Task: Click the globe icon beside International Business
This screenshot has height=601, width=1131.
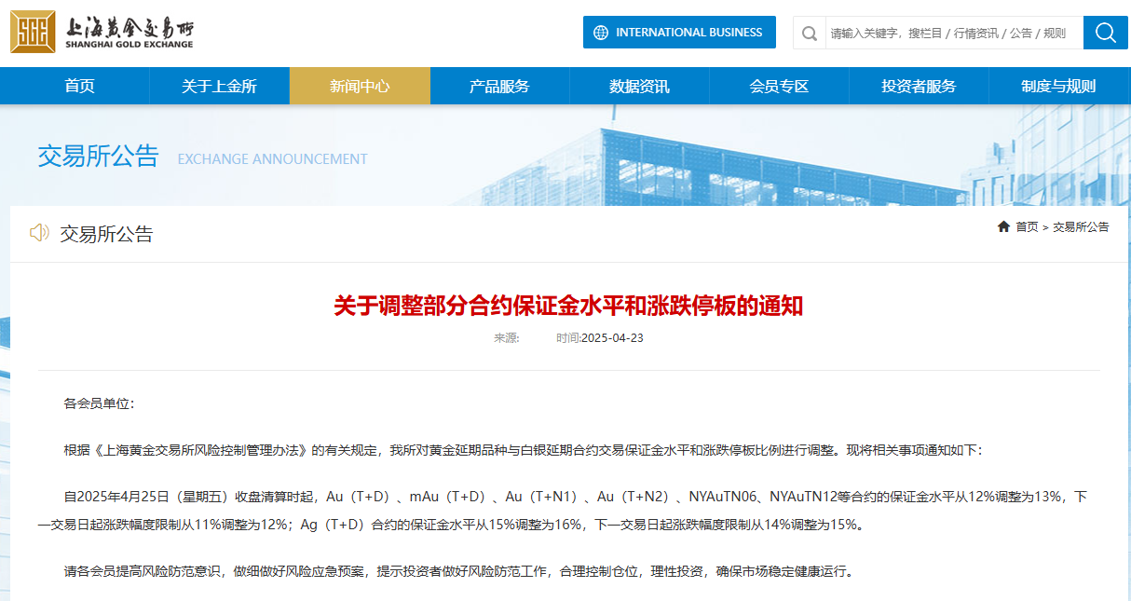Action: pos(601,32)
